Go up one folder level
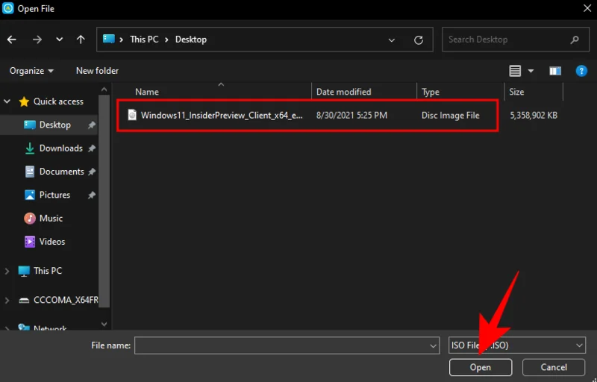This screenshot has width=597, height=382. (x=81, y=40)
